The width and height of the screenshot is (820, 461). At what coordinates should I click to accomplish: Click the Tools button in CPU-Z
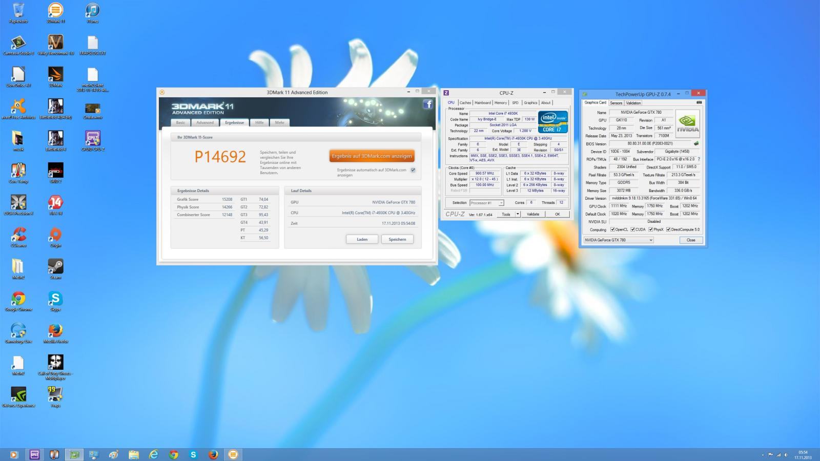coord(506,214)
